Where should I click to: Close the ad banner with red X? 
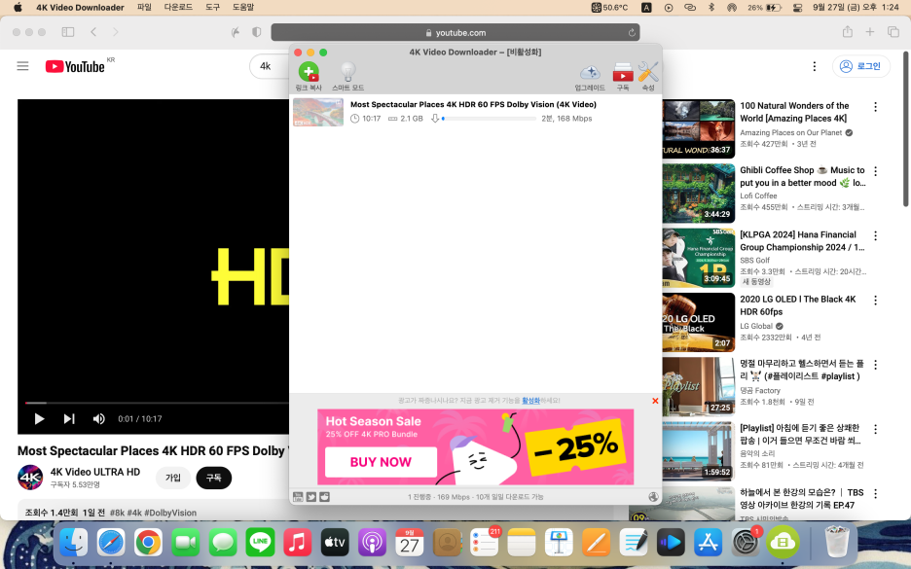pyautogui.click(x=655, y=401)
